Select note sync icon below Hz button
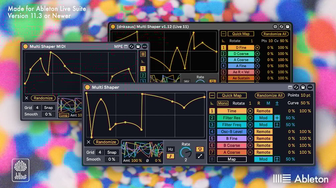This screenshot has width=336, height=188. coord(171,156)
